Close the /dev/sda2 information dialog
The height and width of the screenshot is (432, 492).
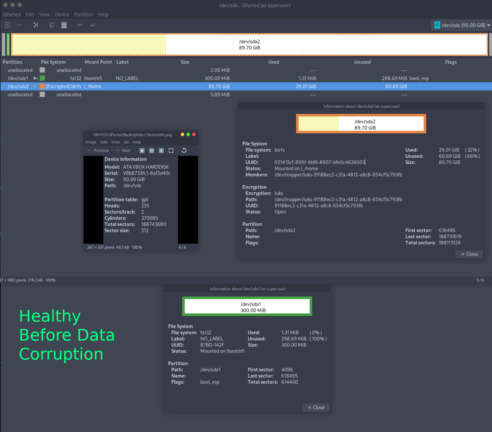469,254
